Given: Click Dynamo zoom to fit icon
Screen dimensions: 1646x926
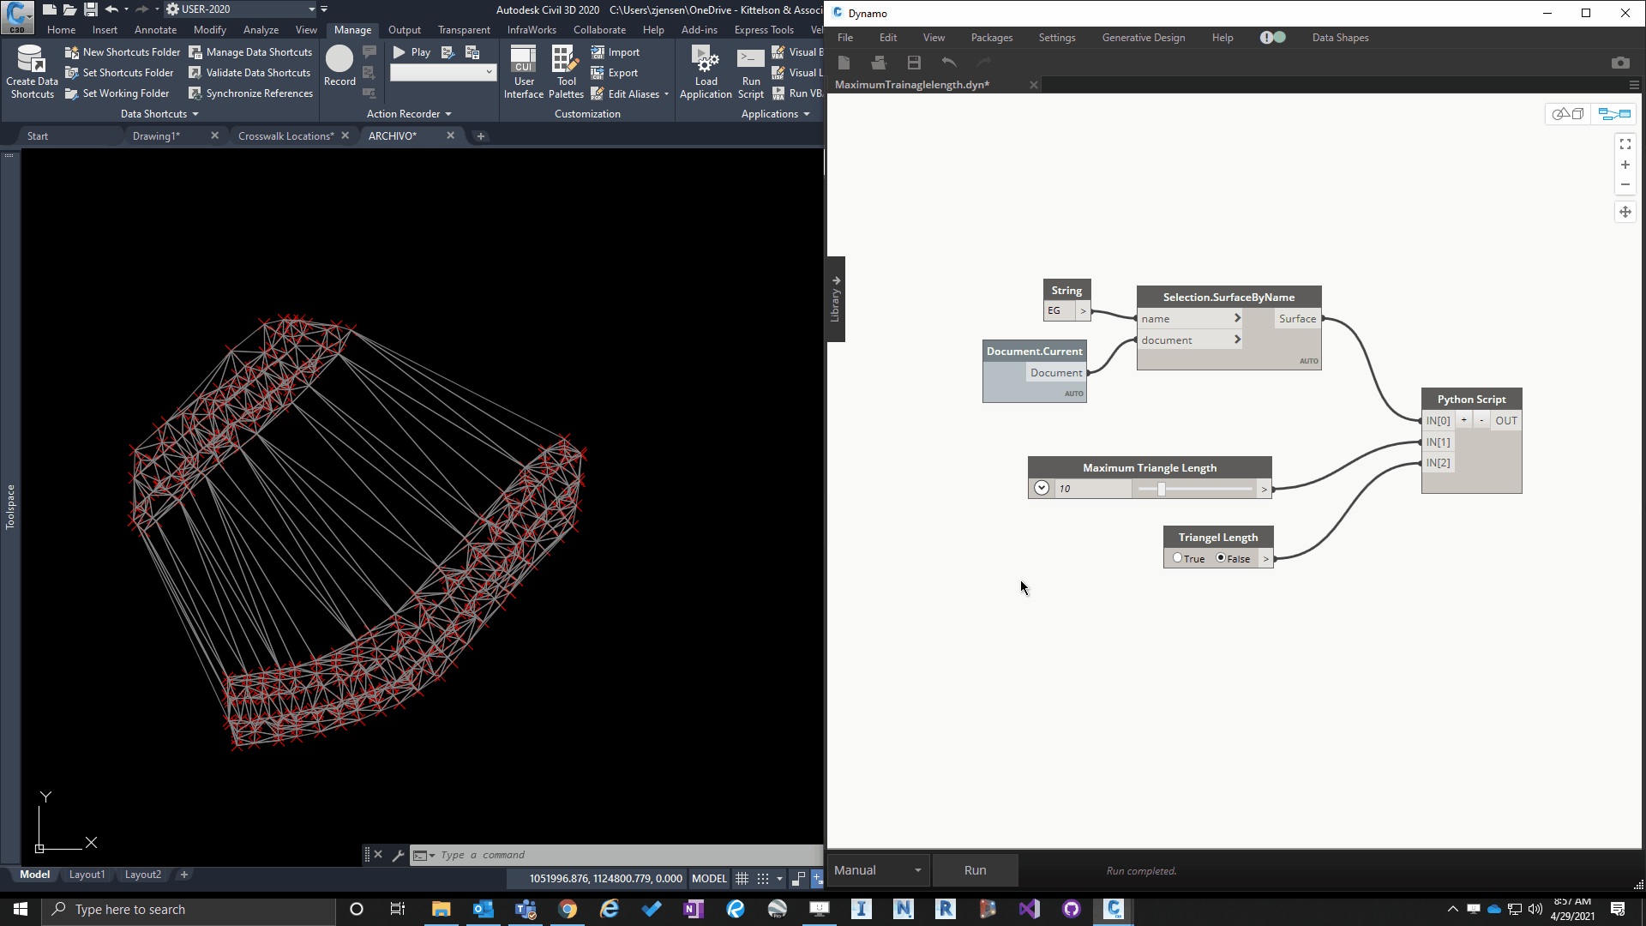Looking at the screenshot, I should (1625, 144).
